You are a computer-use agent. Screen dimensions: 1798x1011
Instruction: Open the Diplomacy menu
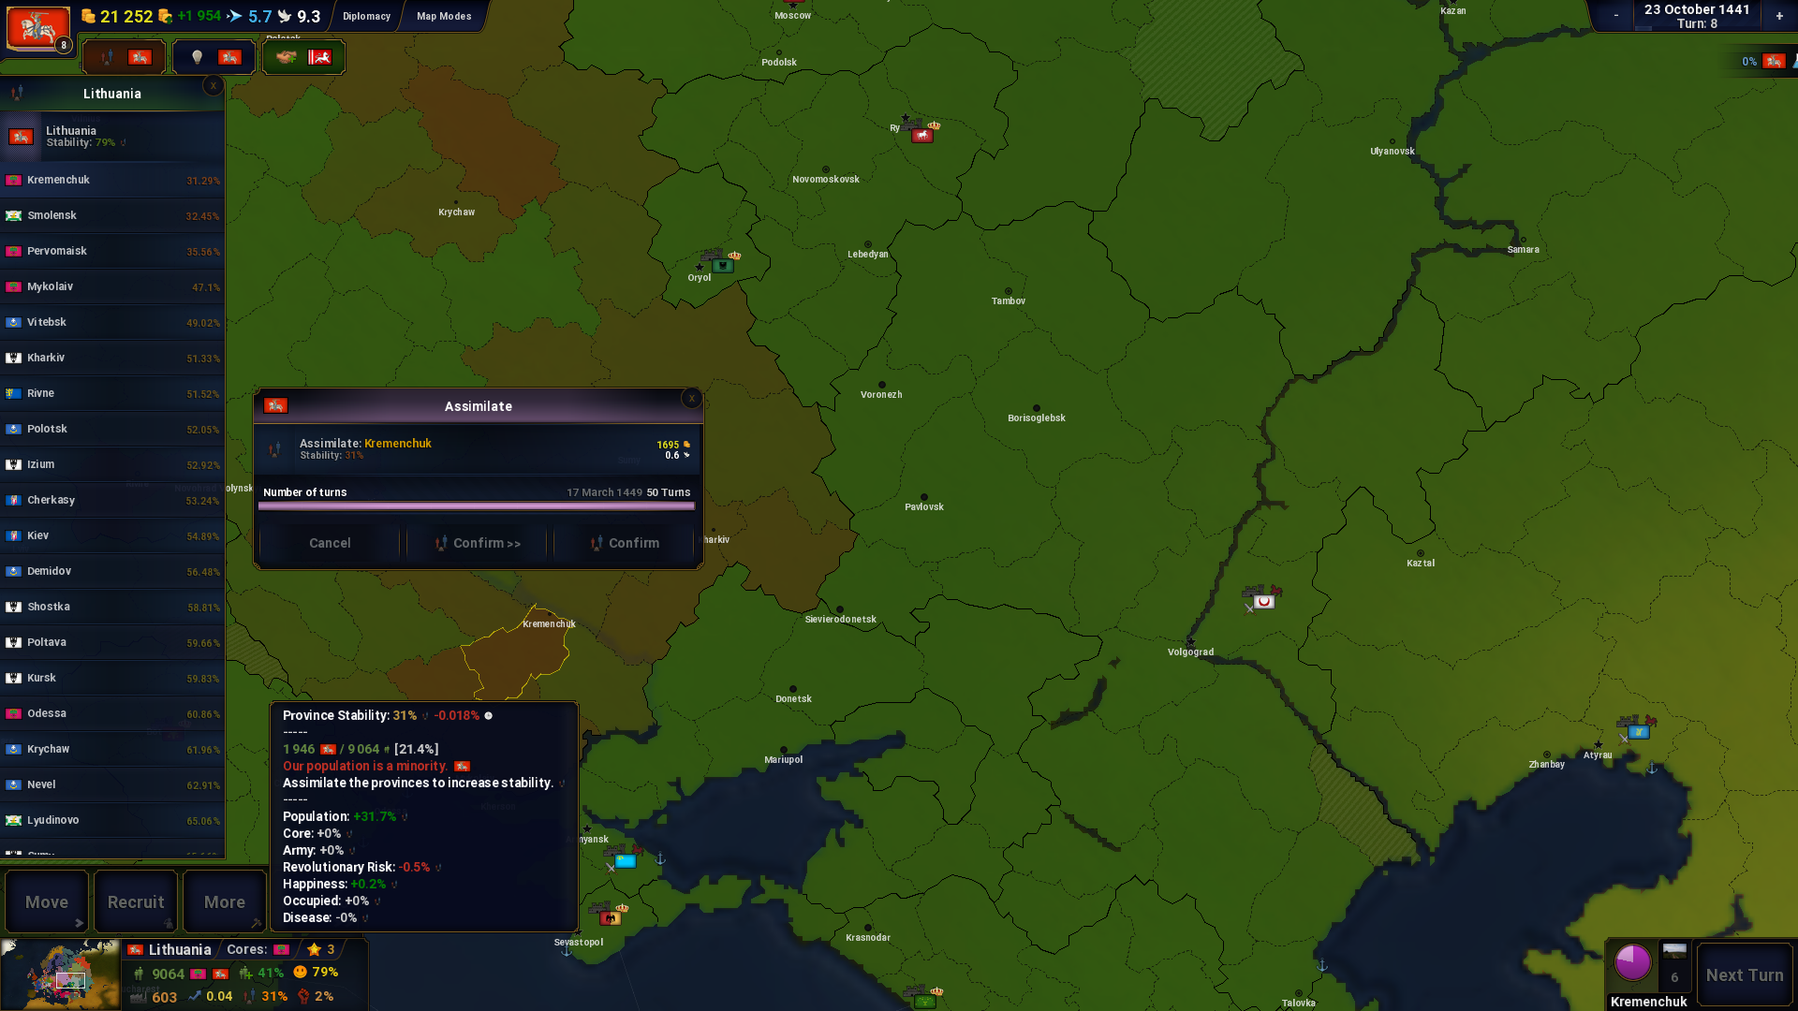(366, 16)
